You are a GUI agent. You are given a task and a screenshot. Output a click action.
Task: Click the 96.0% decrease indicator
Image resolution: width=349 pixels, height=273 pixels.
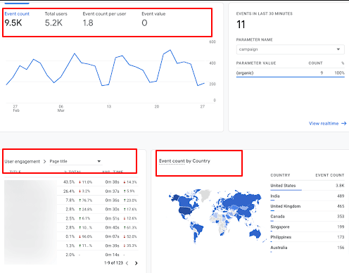click(85, 236)
